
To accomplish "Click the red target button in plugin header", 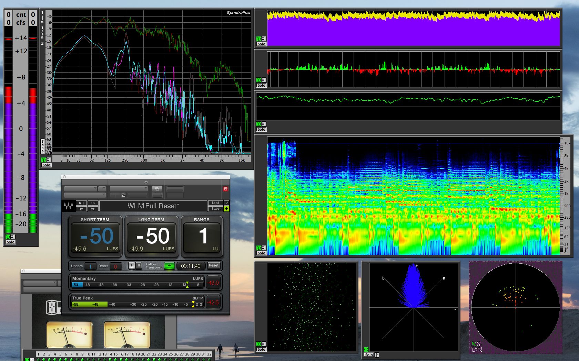I will point(225,189).
